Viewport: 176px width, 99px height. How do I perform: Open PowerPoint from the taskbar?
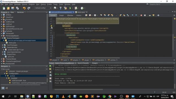127,97
